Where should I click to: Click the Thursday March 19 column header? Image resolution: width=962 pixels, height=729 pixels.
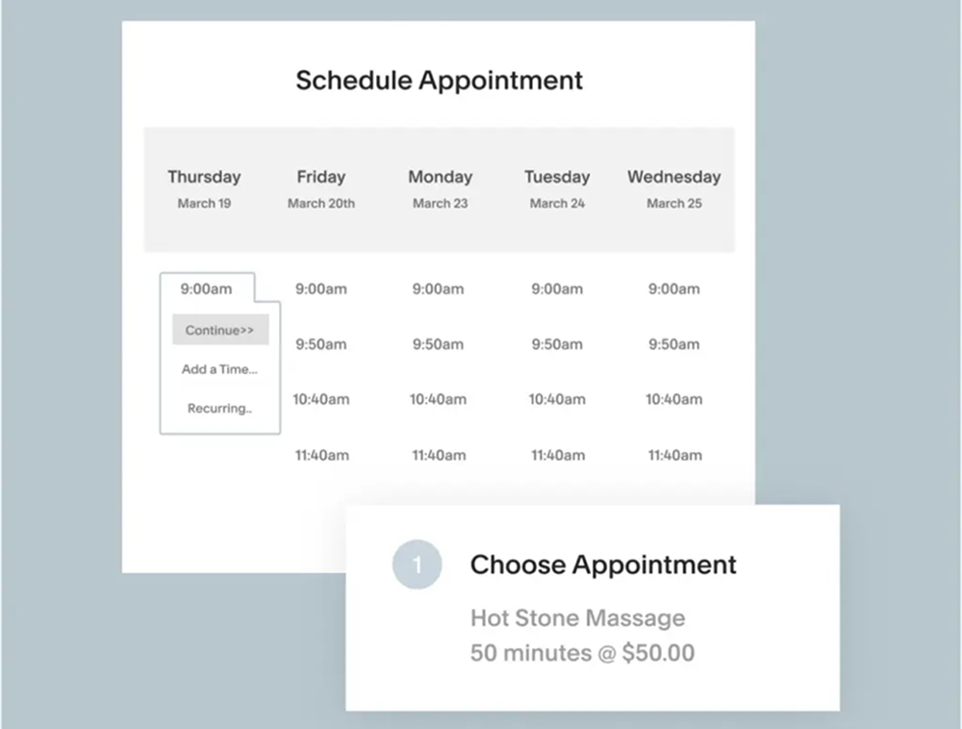click(x=204, y=189)
